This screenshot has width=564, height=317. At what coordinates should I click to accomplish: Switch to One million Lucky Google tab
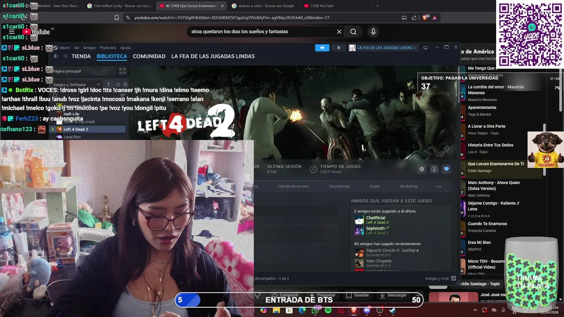[119, 6]
